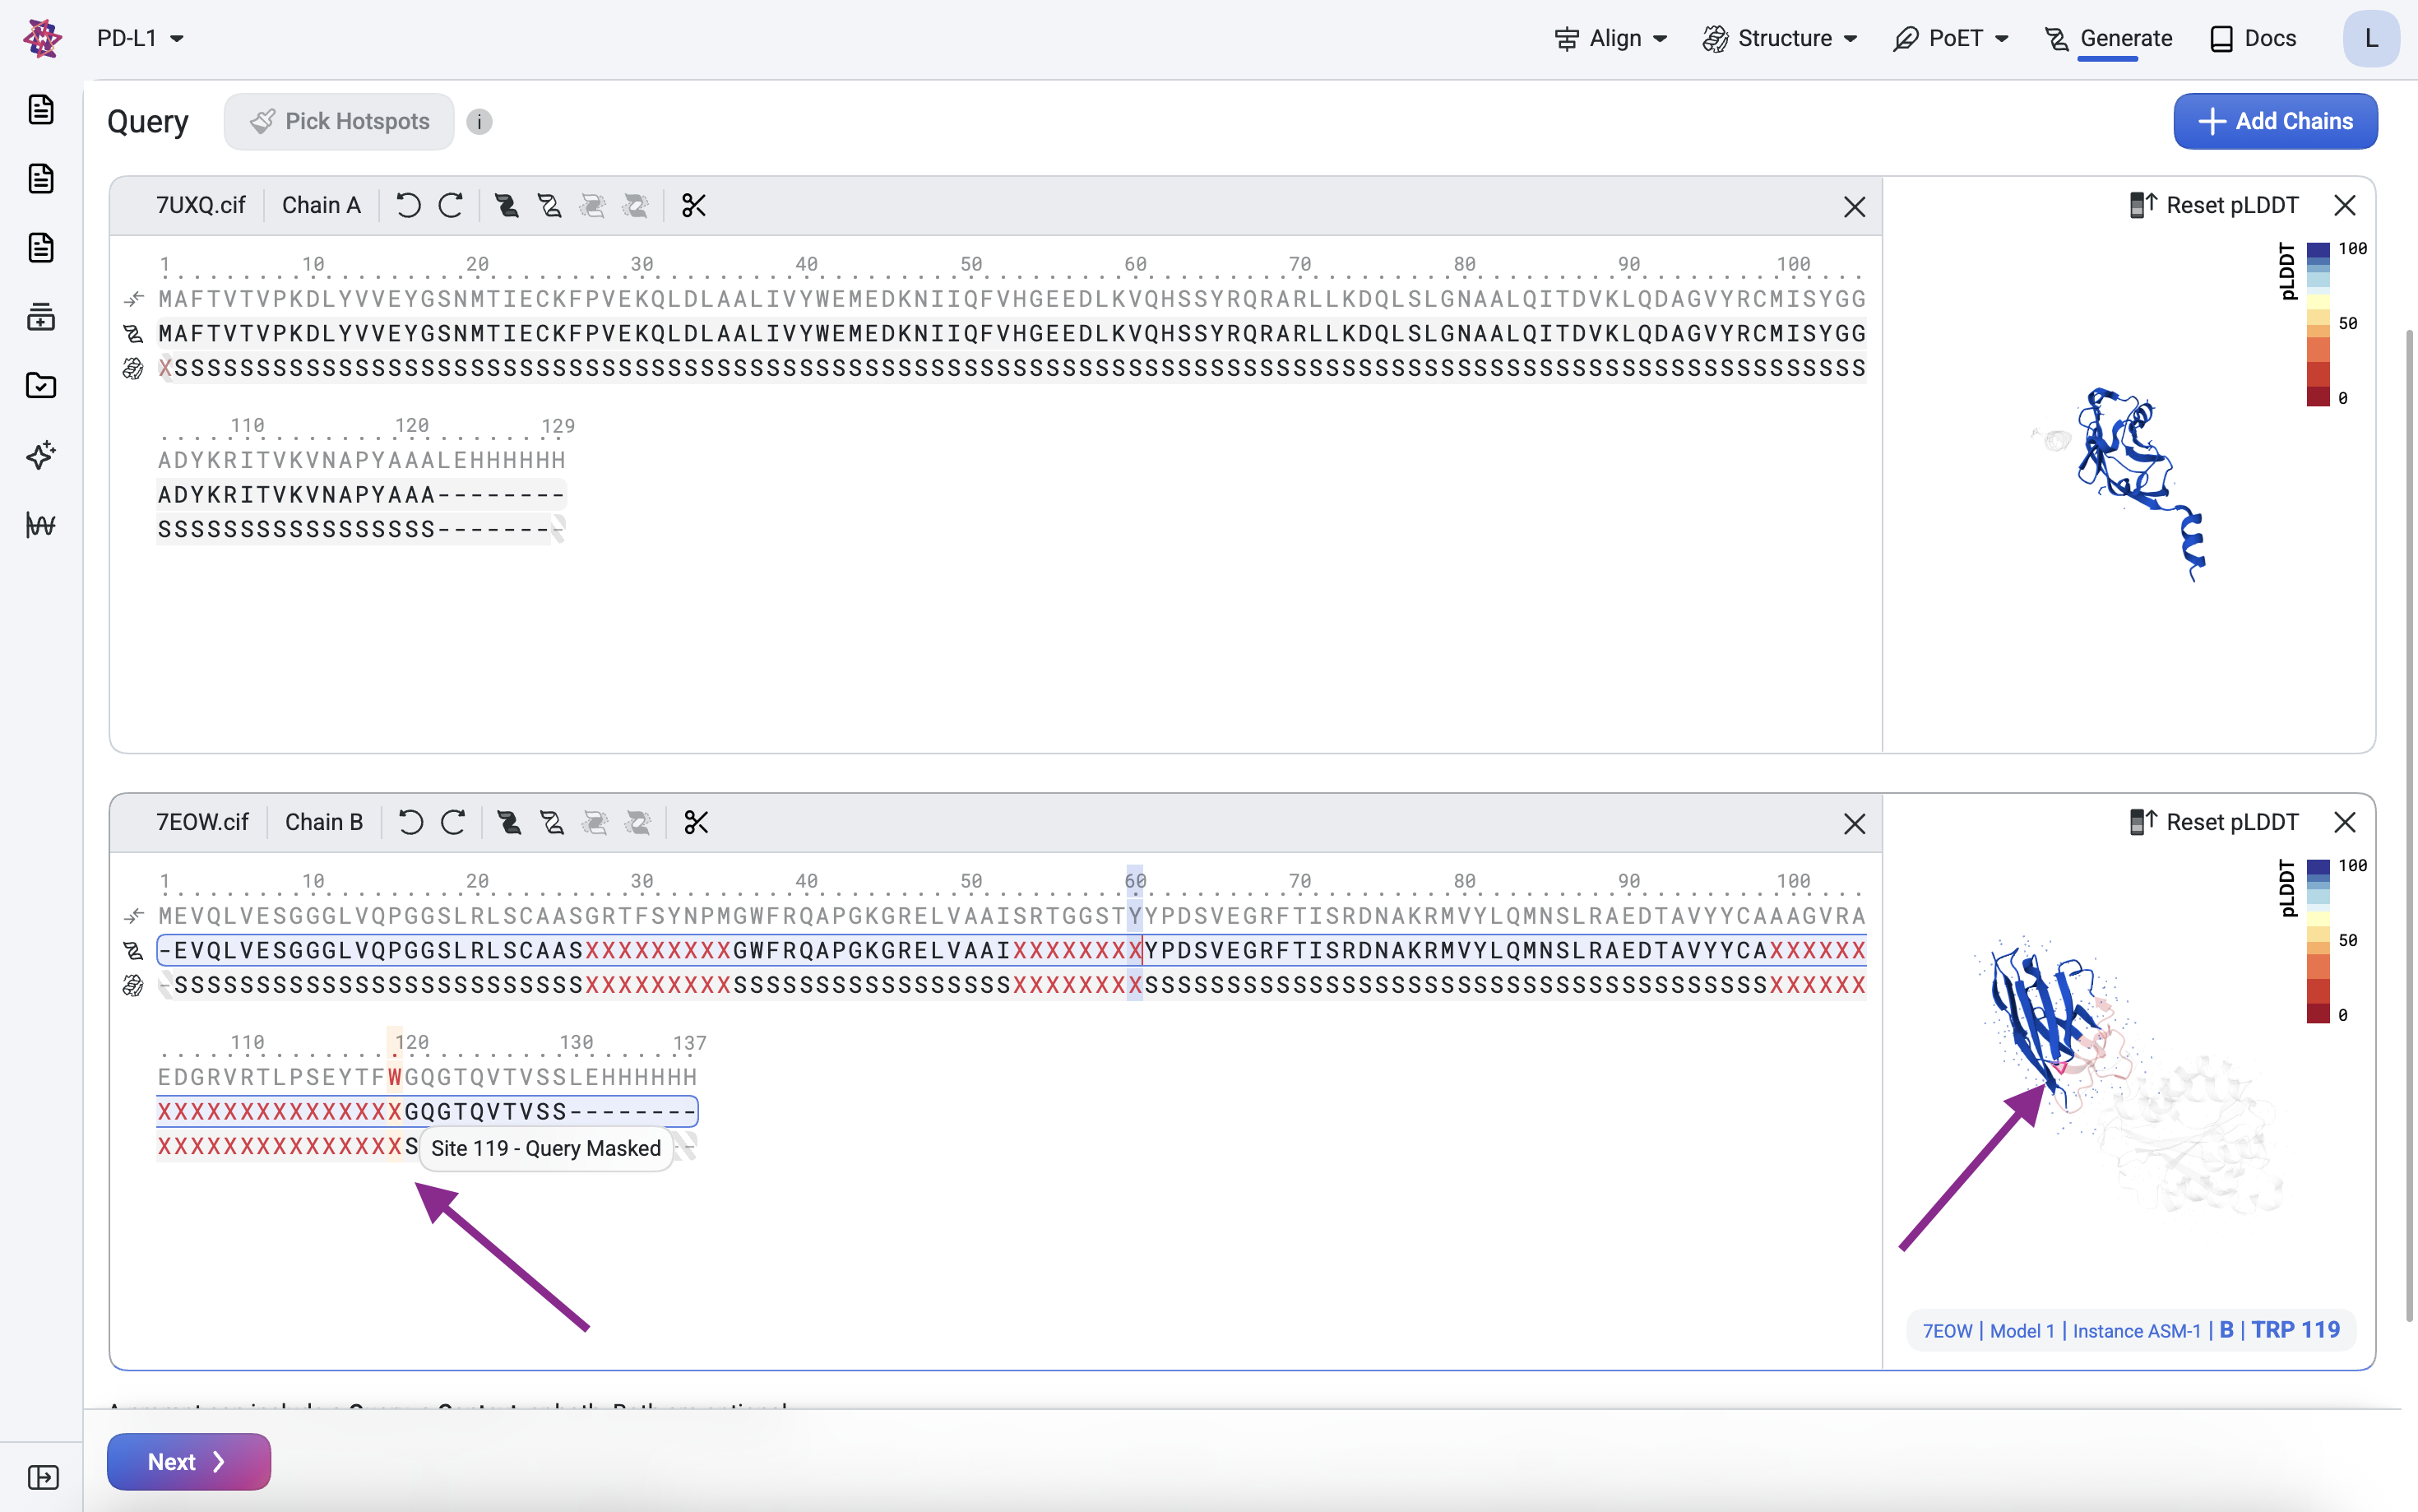Select the scissors tool in the 7UXQ.cif toolbar
The image size is (2418, 1512).
point(693,206)
